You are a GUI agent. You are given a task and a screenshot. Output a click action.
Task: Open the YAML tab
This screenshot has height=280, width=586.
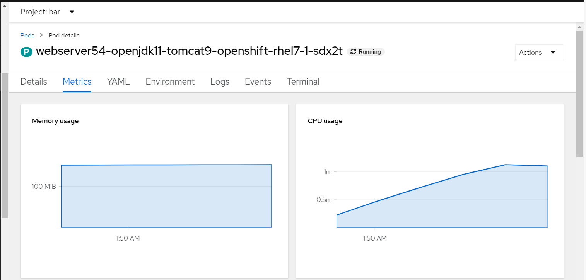pyautogui.click(x=118, y=81)
